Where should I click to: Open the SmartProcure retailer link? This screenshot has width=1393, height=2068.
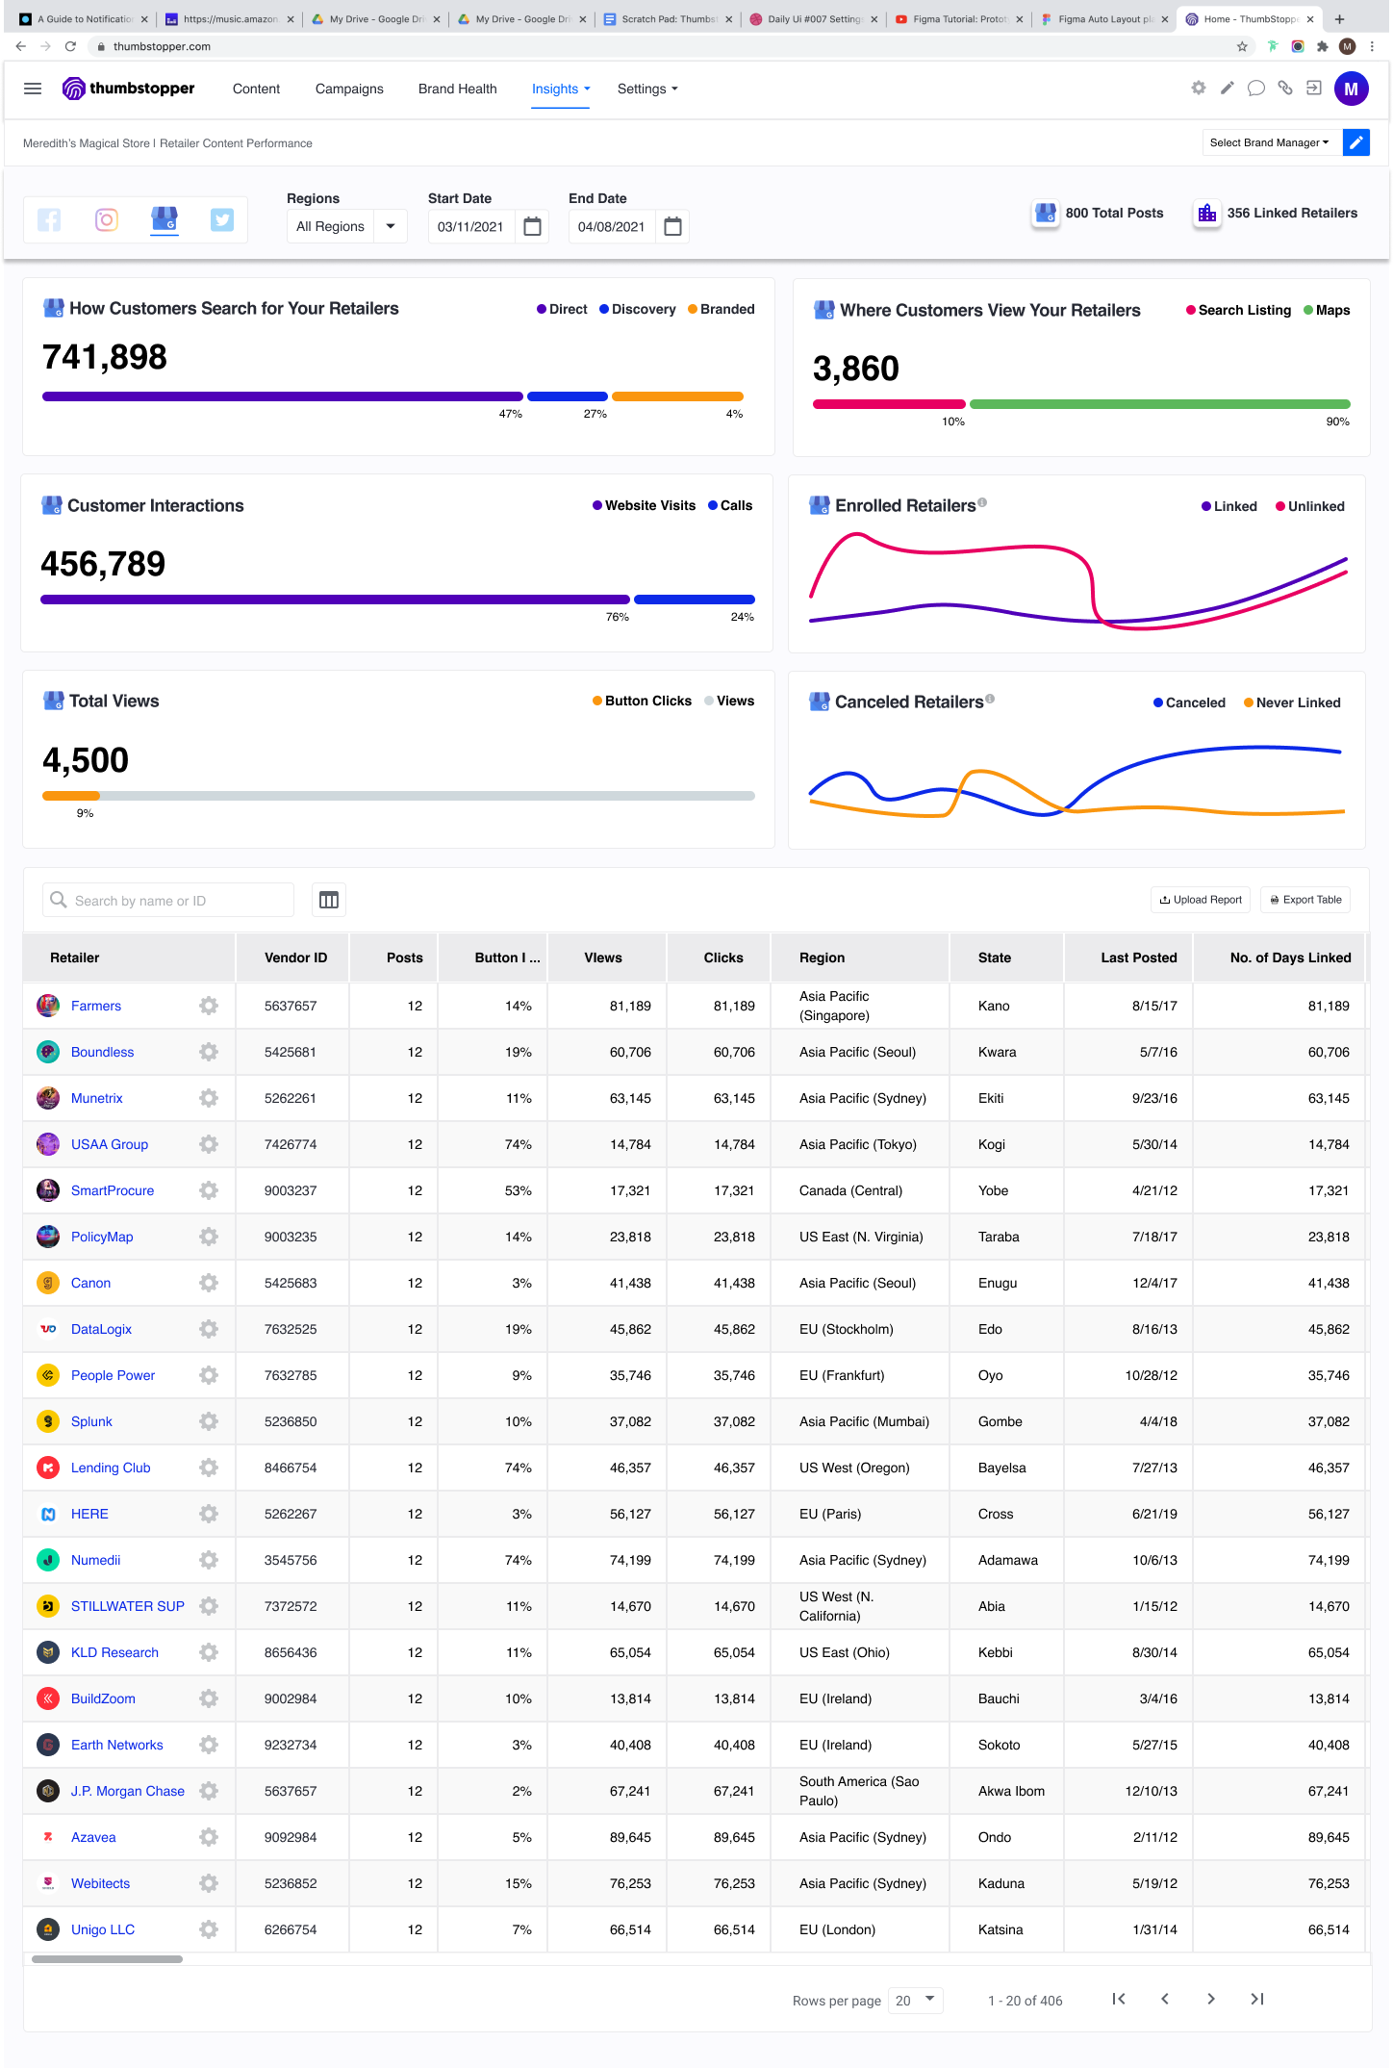pyautogui.click(x=113, y=1190)
